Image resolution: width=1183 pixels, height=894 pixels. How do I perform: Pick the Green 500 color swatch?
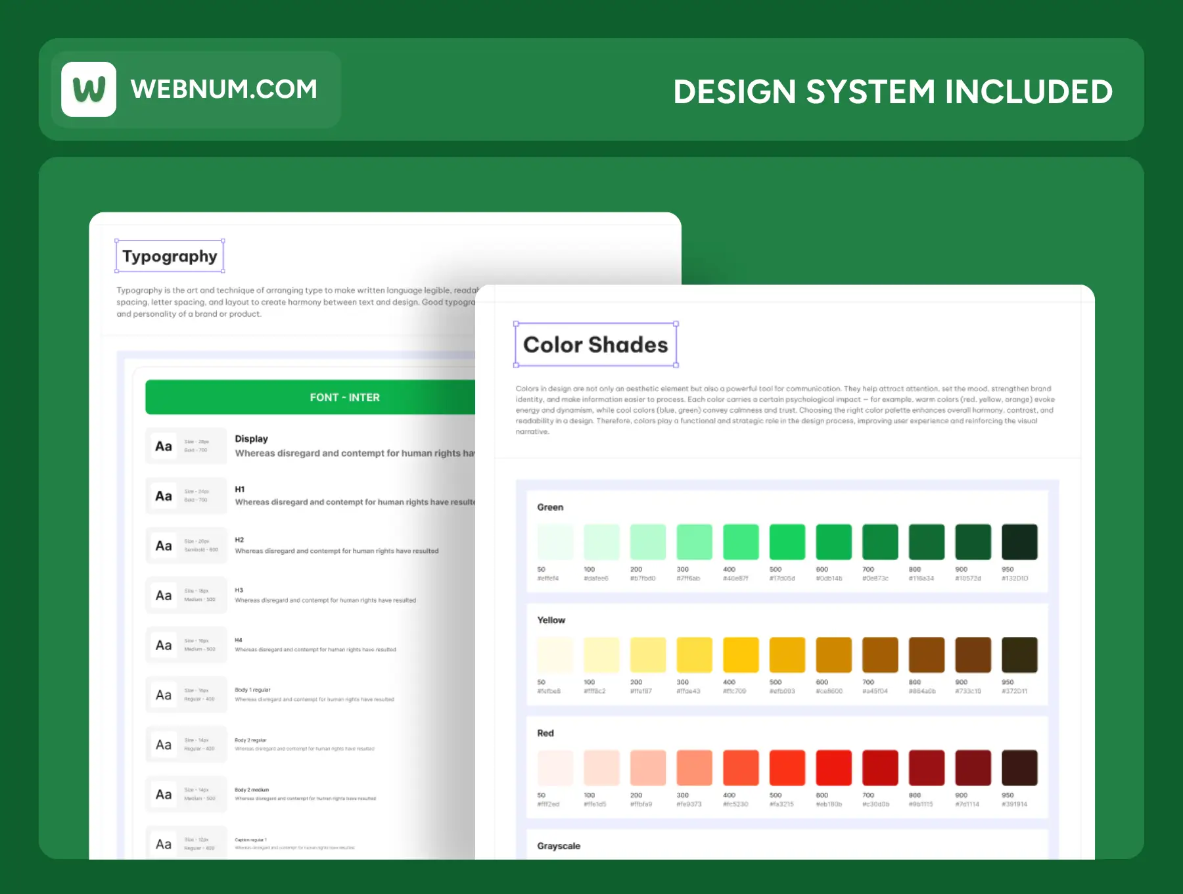[x=787, y=542]
